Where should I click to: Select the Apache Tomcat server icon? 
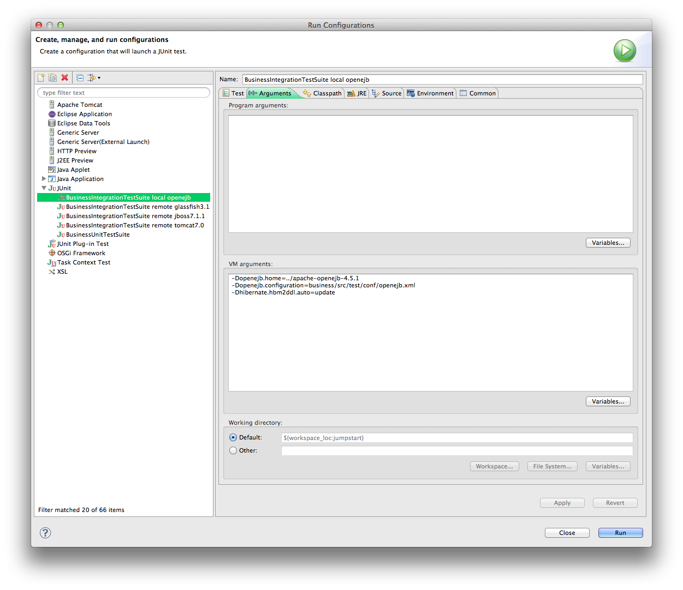click(52, 105)
